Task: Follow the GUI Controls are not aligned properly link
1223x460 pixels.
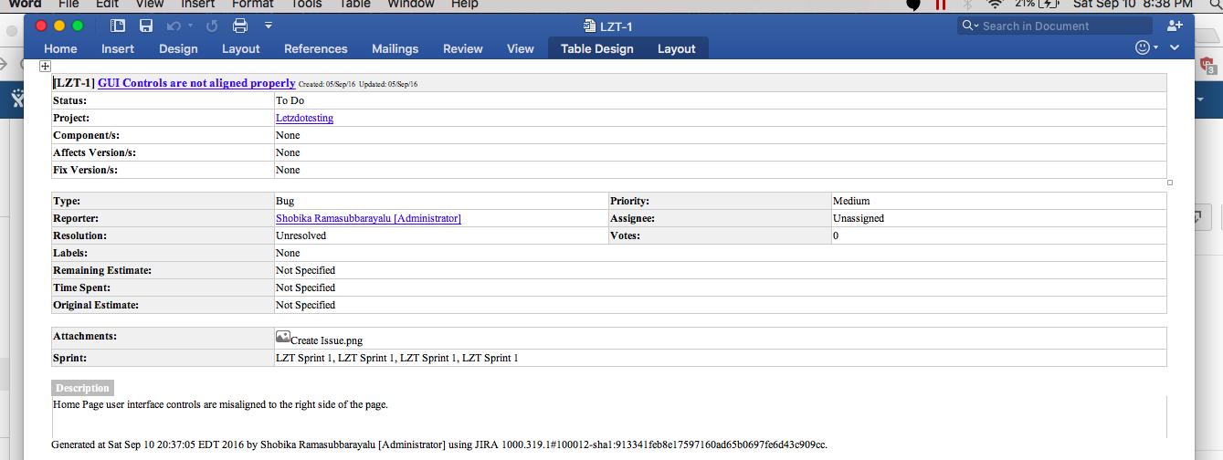Action: click(196, 83)
